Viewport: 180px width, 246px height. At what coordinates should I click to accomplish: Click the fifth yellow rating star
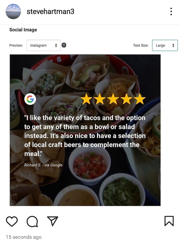pos(140,99)
